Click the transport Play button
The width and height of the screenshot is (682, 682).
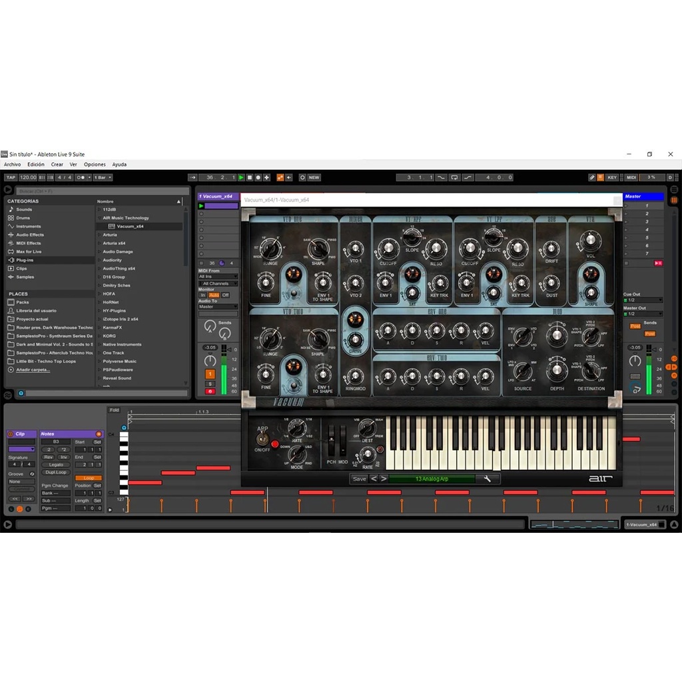point(241,177)
